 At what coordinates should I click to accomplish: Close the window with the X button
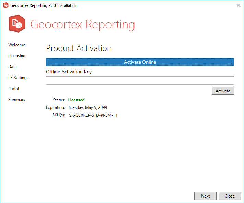[x=238, y=5]
